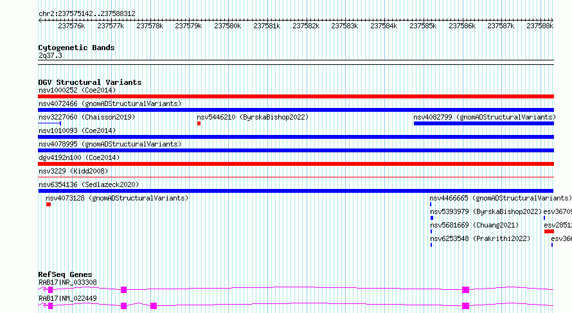Click the RefSeq Genes track title
Viewport: 572px width, 313px height.
[65, 274]
